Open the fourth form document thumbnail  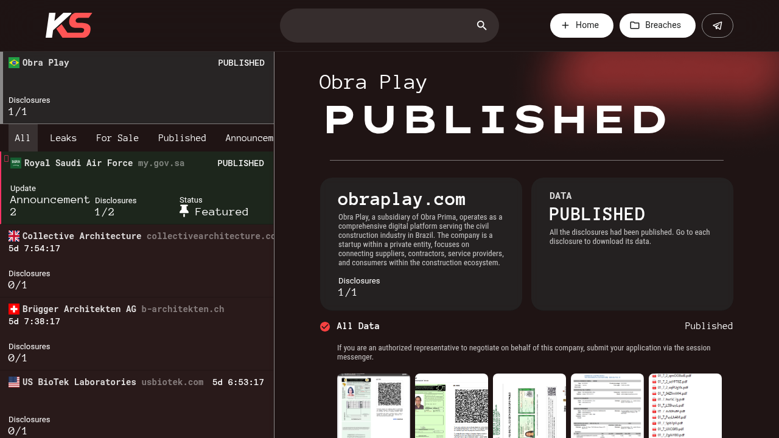[607, 406]
